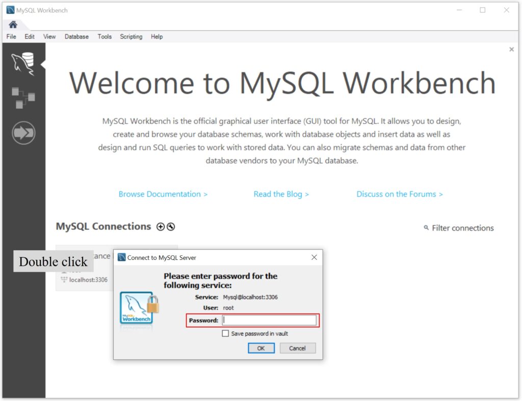Open the home tab icon
522x401 pixels.
pos(13,24)
